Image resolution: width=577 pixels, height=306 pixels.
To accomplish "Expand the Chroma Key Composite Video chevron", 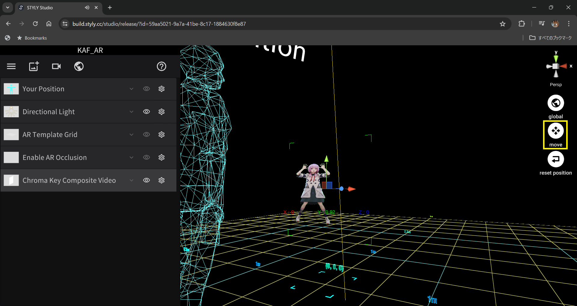I will pos(131,180).
